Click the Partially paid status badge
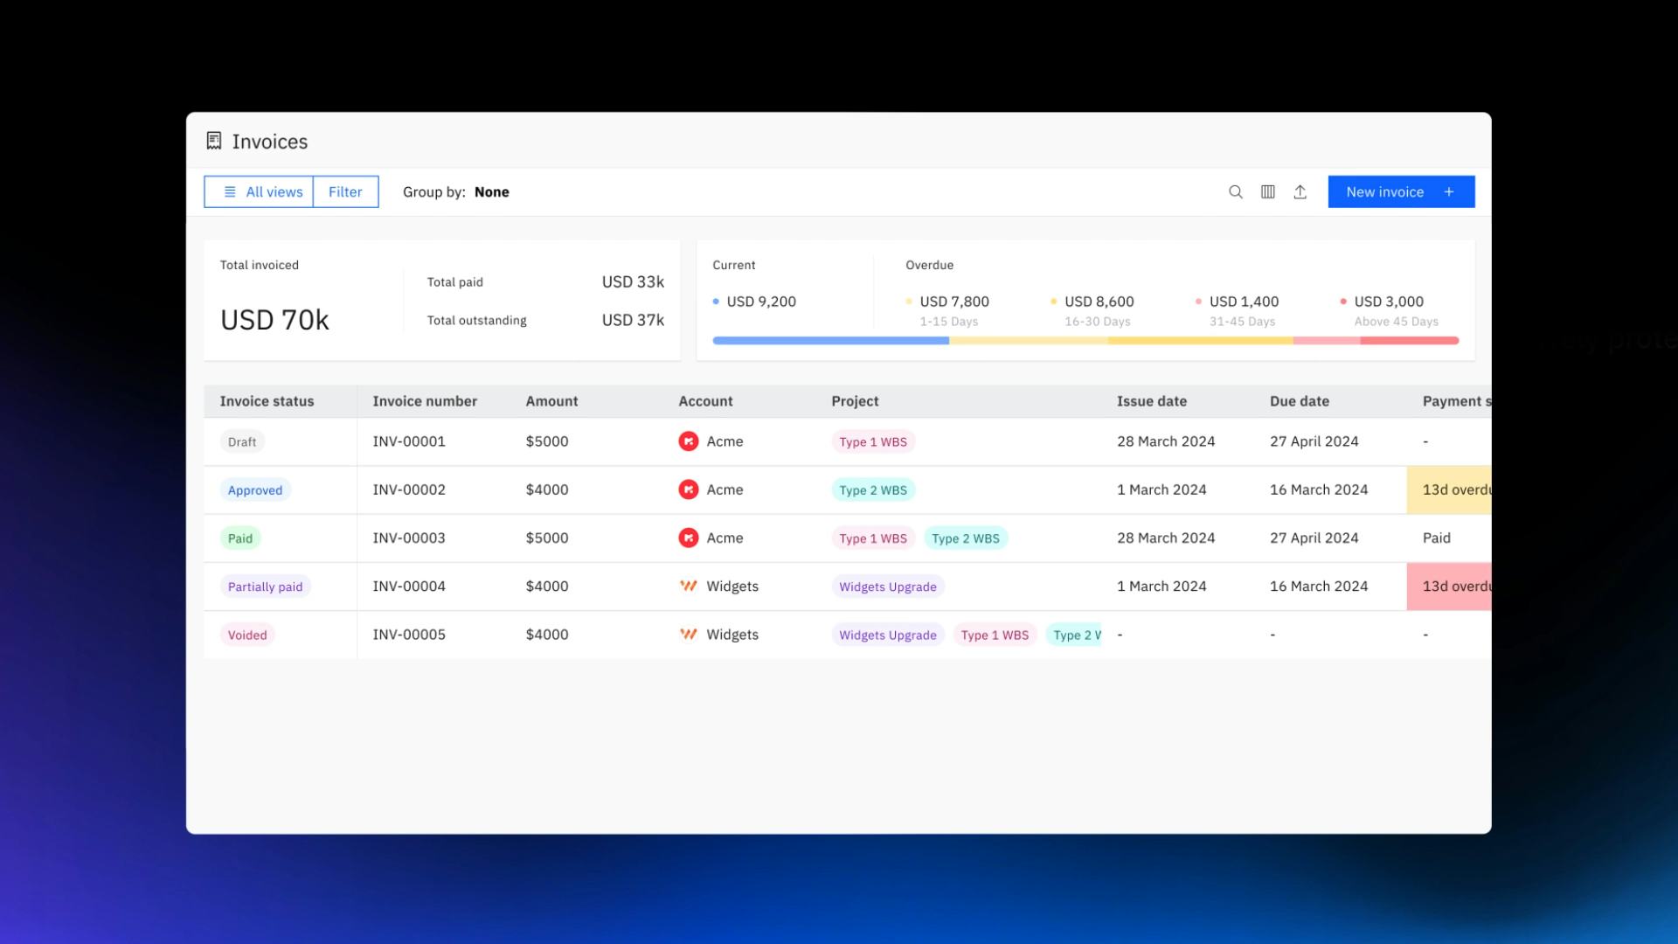 point(265,587)
